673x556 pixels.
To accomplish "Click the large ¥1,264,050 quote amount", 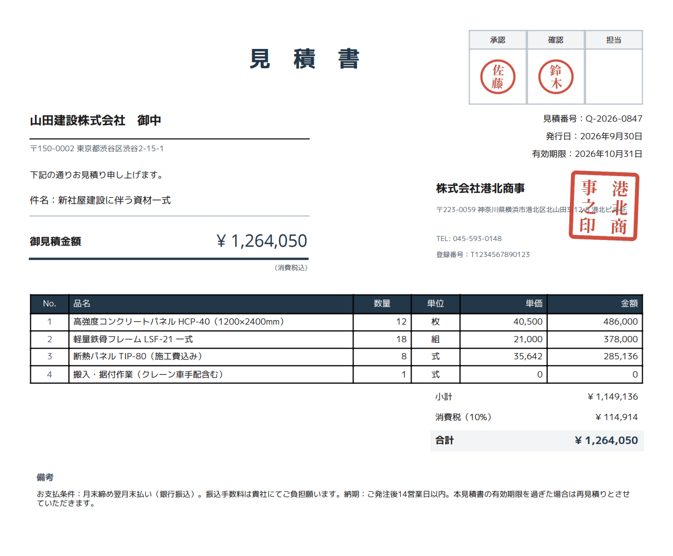I will [x=262, y=241].
